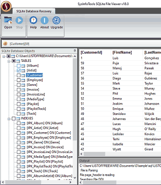Click the database icon beside file path
161x185 pixels.
[13, 56]
